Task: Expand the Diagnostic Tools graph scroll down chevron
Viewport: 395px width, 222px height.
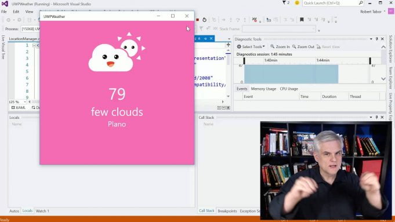Action: 383,79
